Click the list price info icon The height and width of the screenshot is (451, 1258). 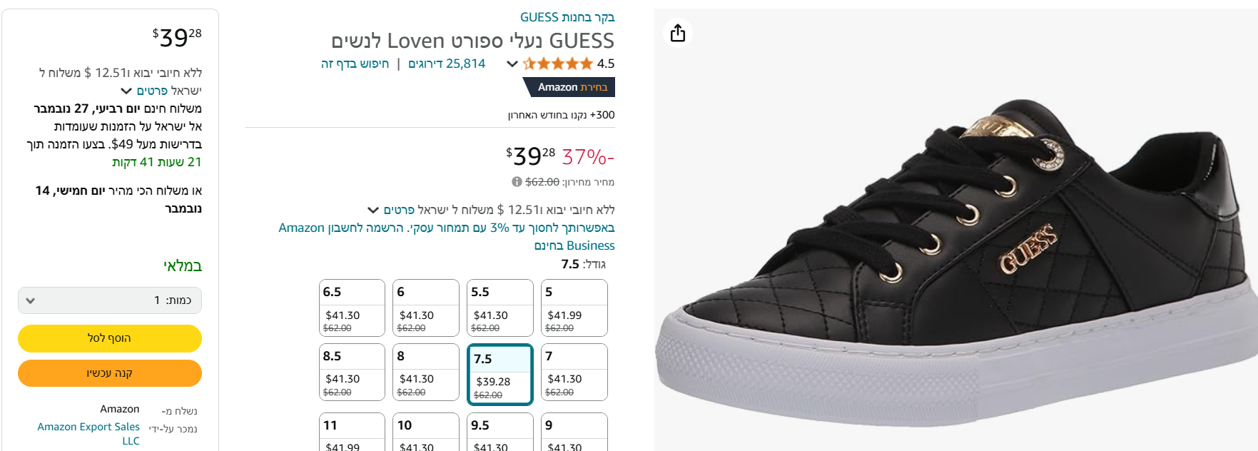[517, 182]
